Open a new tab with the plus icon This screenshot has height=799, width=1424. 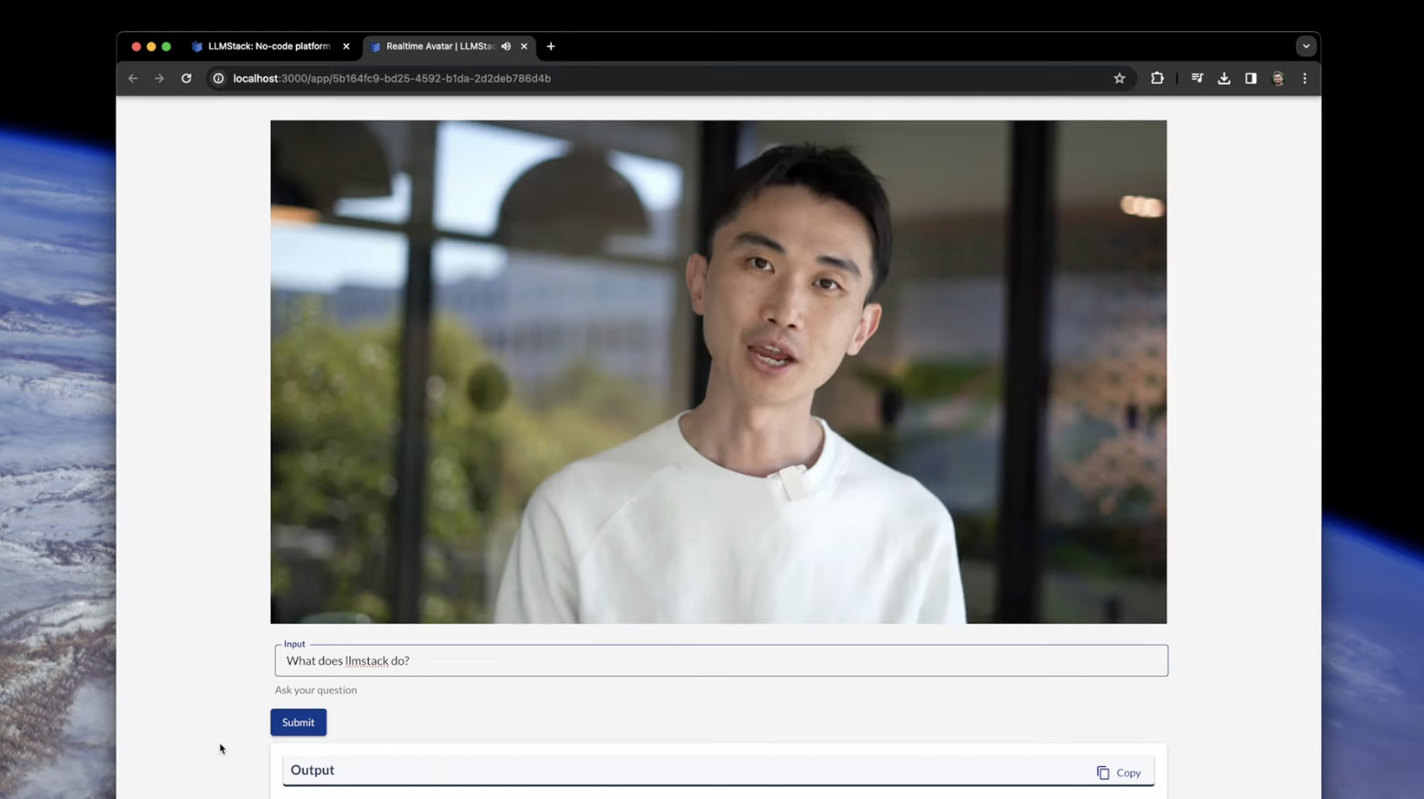(x=550, y=46)
